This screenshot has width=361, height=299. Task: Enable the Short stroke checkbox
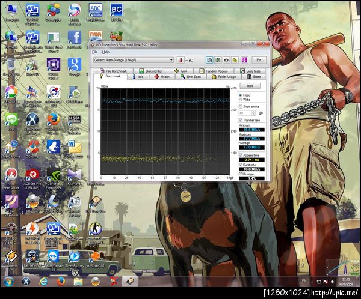pyautogui.click(x=241, y=107)
